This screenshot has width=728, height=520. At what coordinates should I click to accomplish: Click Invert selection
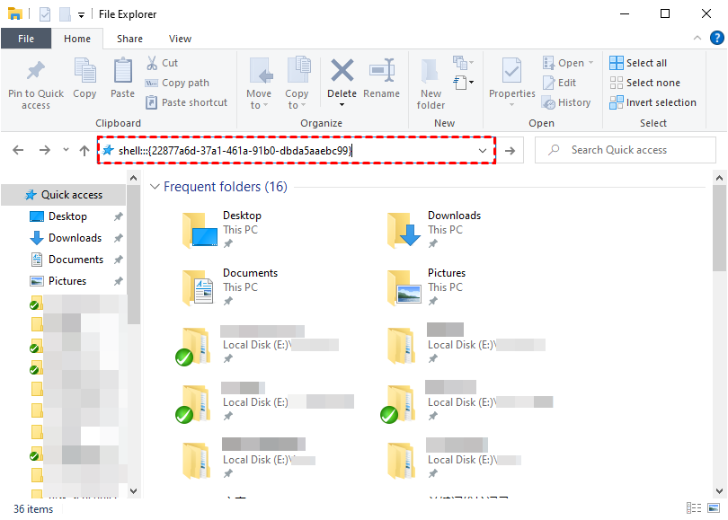pos(653,102)
